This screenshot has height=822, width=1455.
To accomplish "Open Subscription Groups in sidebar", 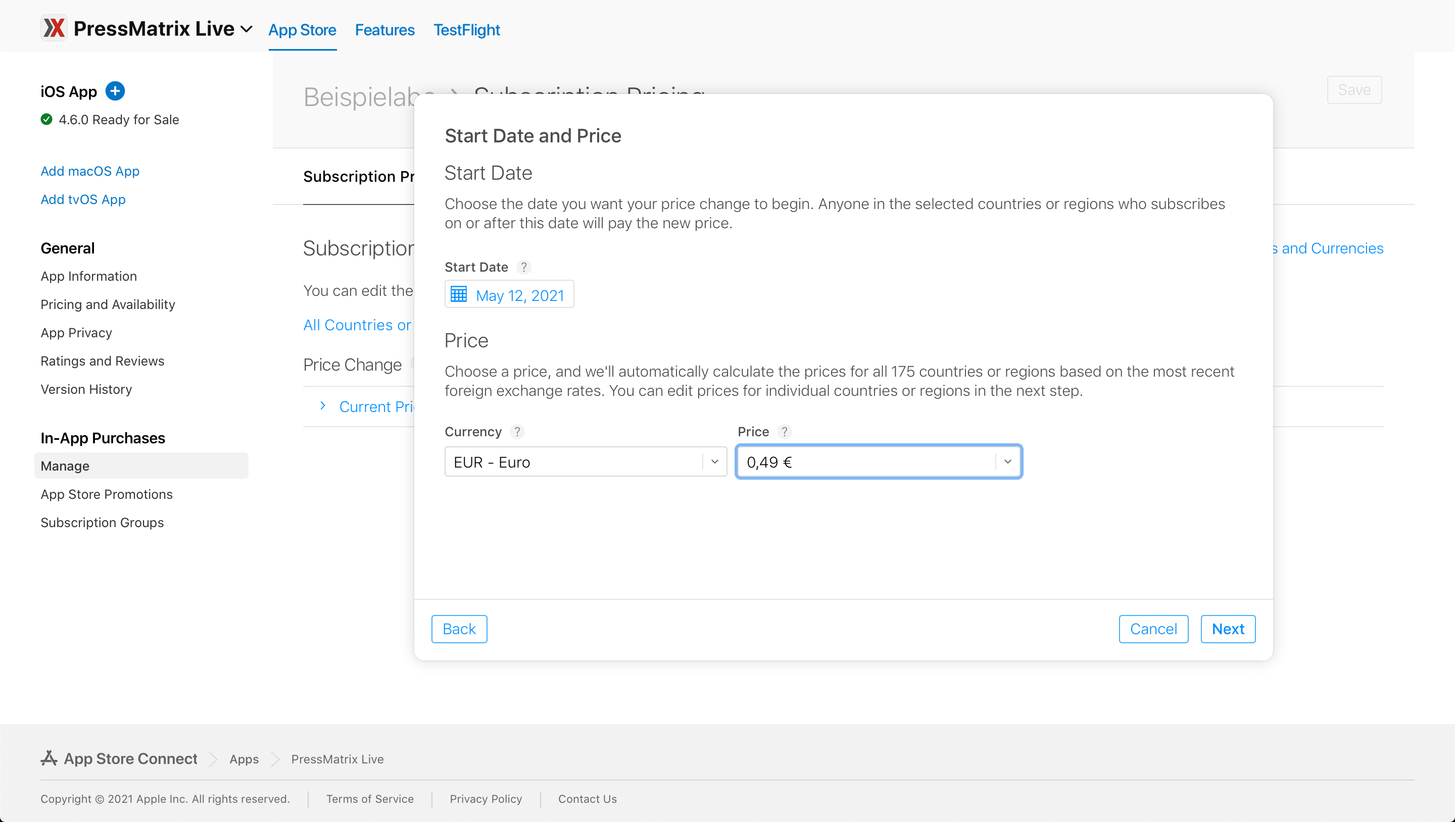I will tap(102, 522).
